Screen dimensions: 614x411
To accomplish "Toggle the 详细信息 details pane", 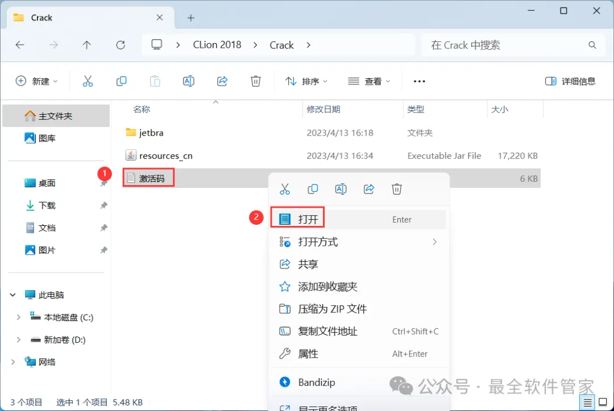I will [570, 81].
